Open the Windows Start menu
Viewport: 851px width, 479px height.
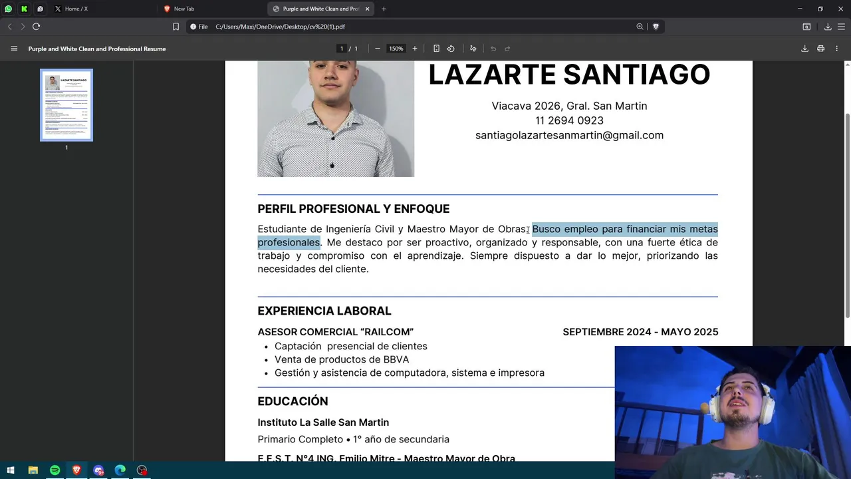tap(11, 470)
